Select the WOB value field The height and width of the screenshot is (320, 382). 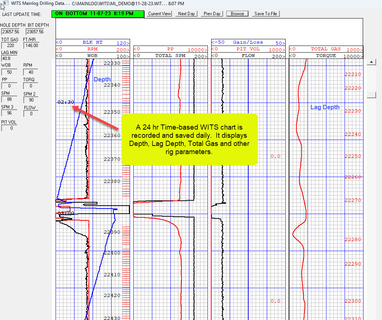click(9, 72)
